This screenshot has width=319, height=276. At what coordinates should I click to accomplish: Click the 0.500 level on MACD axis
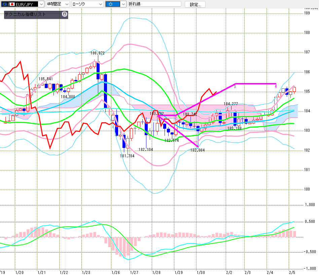(x=309, y=222)
